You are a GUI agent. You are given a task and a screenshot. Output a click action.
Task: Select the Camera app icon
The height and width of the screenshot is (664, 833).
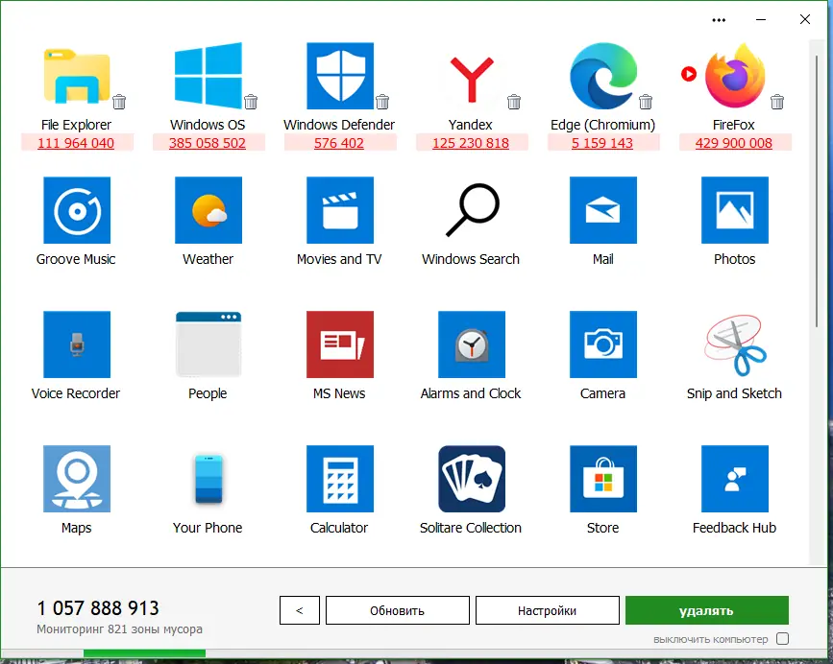(603, 344)
